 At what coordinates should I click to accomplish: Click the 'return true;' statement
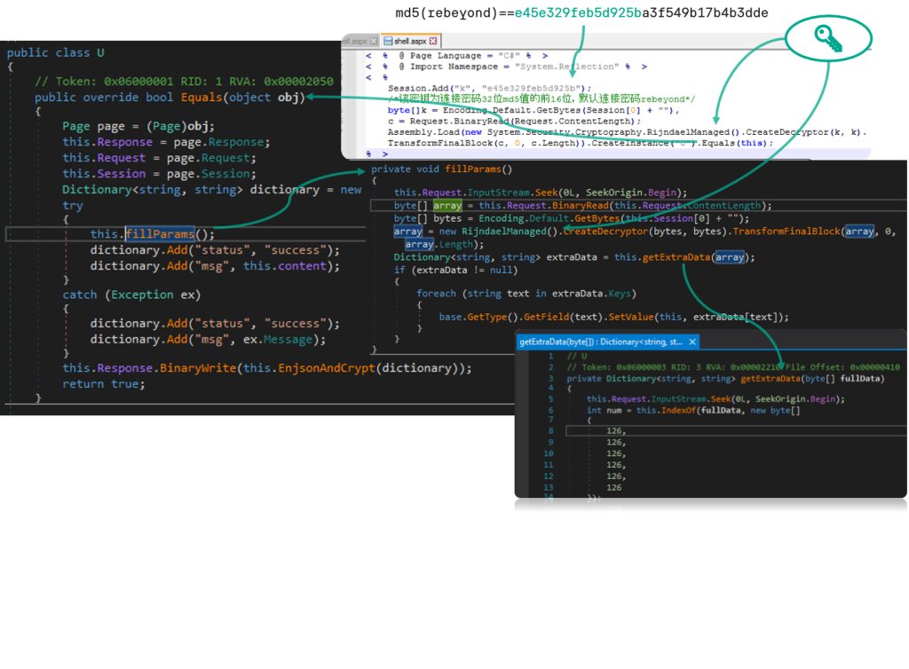tap(104, 384)
